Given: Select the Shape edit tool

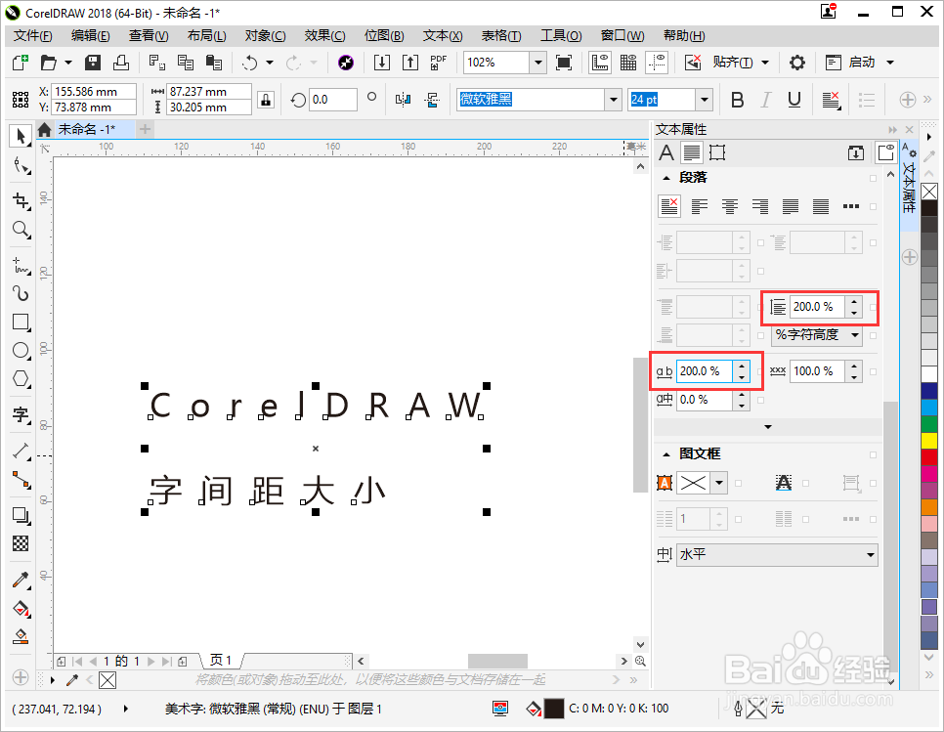Looking at the screenshot, I should [x=21, y=165].
